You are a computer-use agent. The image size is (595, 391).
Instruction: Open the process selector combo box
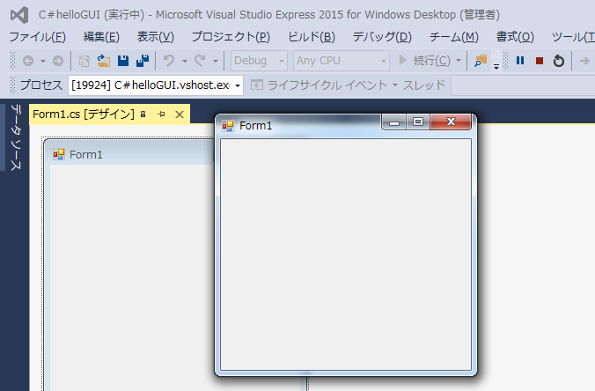point(156,85)
